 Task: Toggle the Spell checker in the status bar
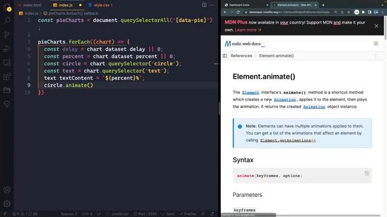pos(168,214)
